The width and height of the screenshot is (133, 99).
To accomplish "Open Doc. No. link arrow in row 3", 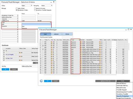I will [x=52, y=46].
